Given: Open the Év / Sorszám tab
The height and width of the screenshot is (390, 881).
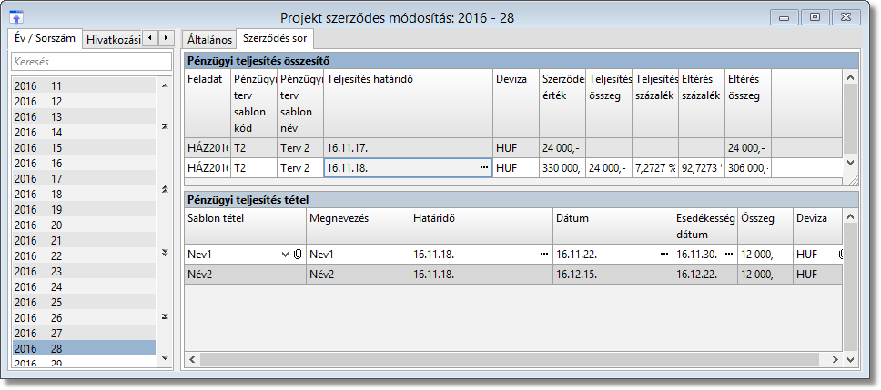Looking at the screenshot, I should coord(45,39).
